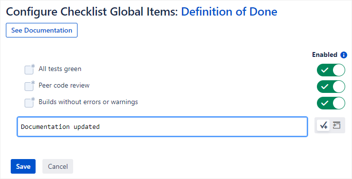Click the Enabled column label

[325, 54]
